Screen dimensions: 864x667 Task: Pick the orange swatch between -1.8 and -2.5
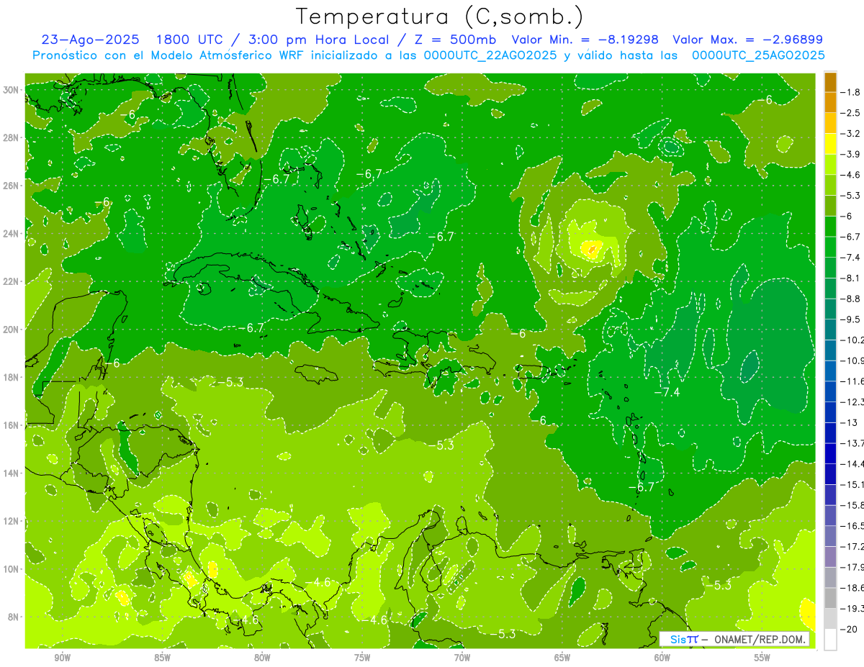[x=830, y=102]
